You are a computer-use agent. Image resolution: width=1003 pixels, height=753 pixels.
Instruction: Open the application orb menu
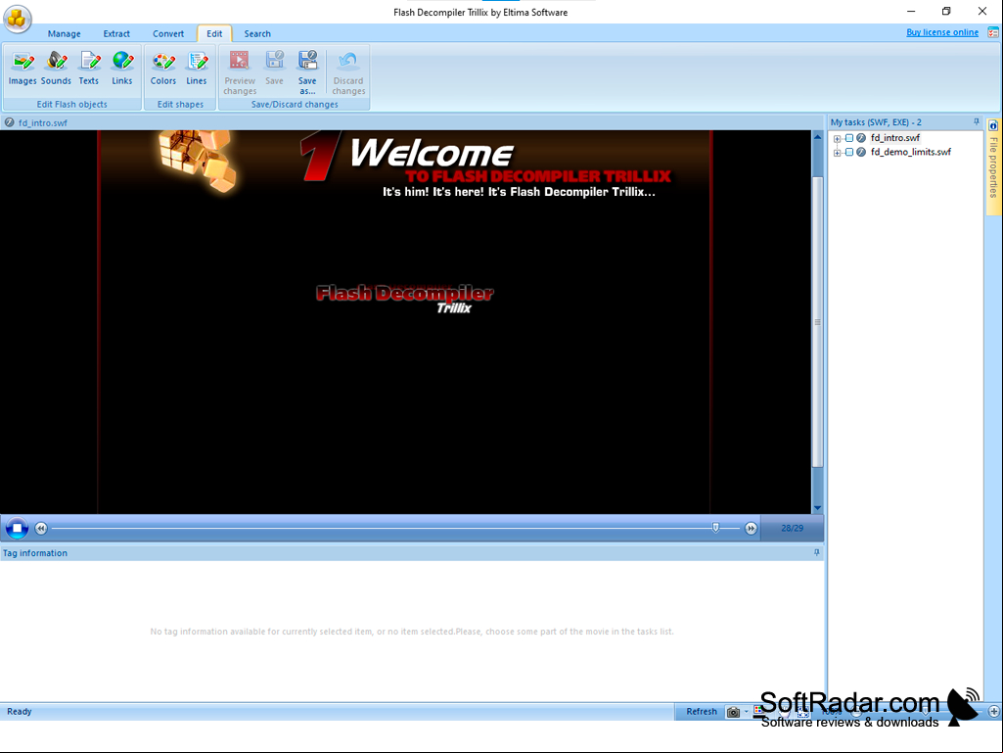18,19
